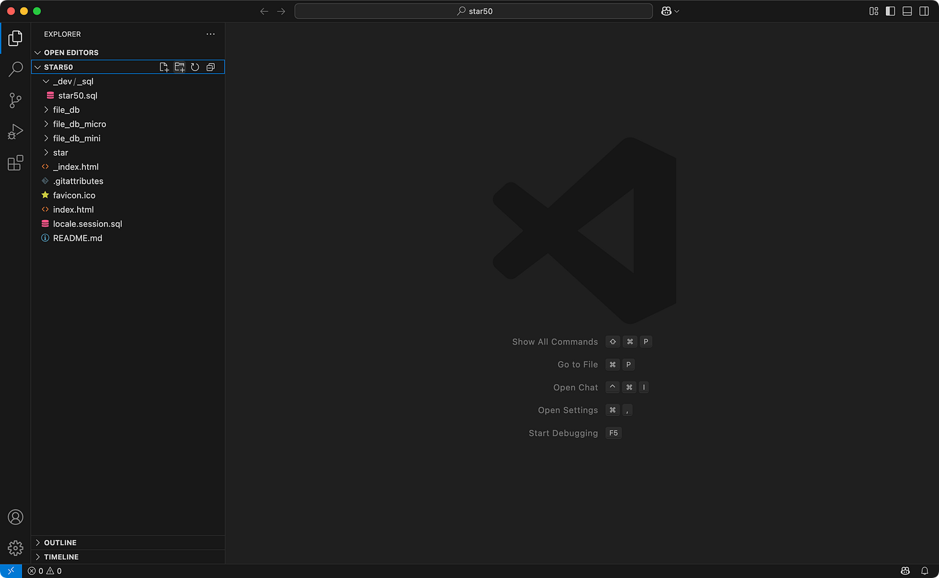Open the star50.sql file
Image resolution: width=939 pixels, height=578 pixels.
(x=128, y=96)
